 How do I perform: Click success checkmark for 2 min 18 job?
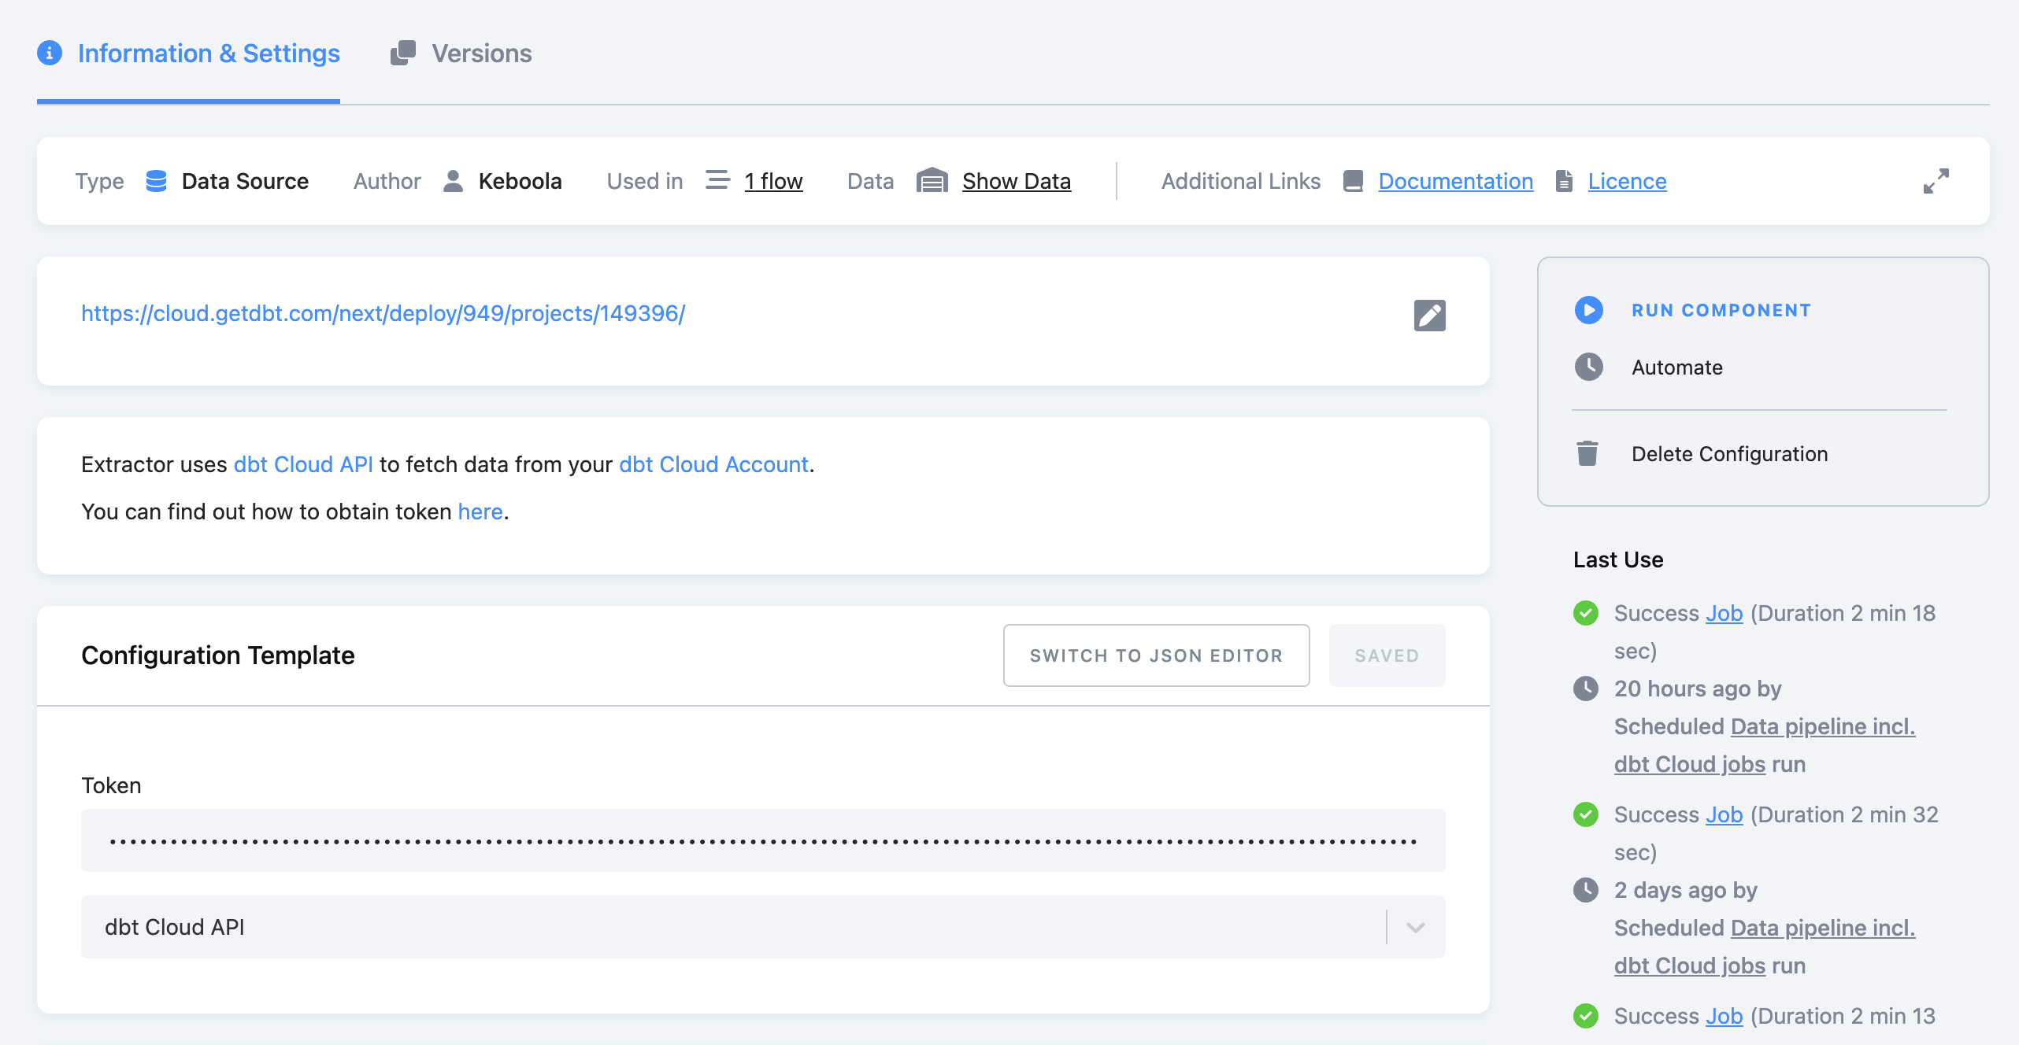coord(1586,613)
